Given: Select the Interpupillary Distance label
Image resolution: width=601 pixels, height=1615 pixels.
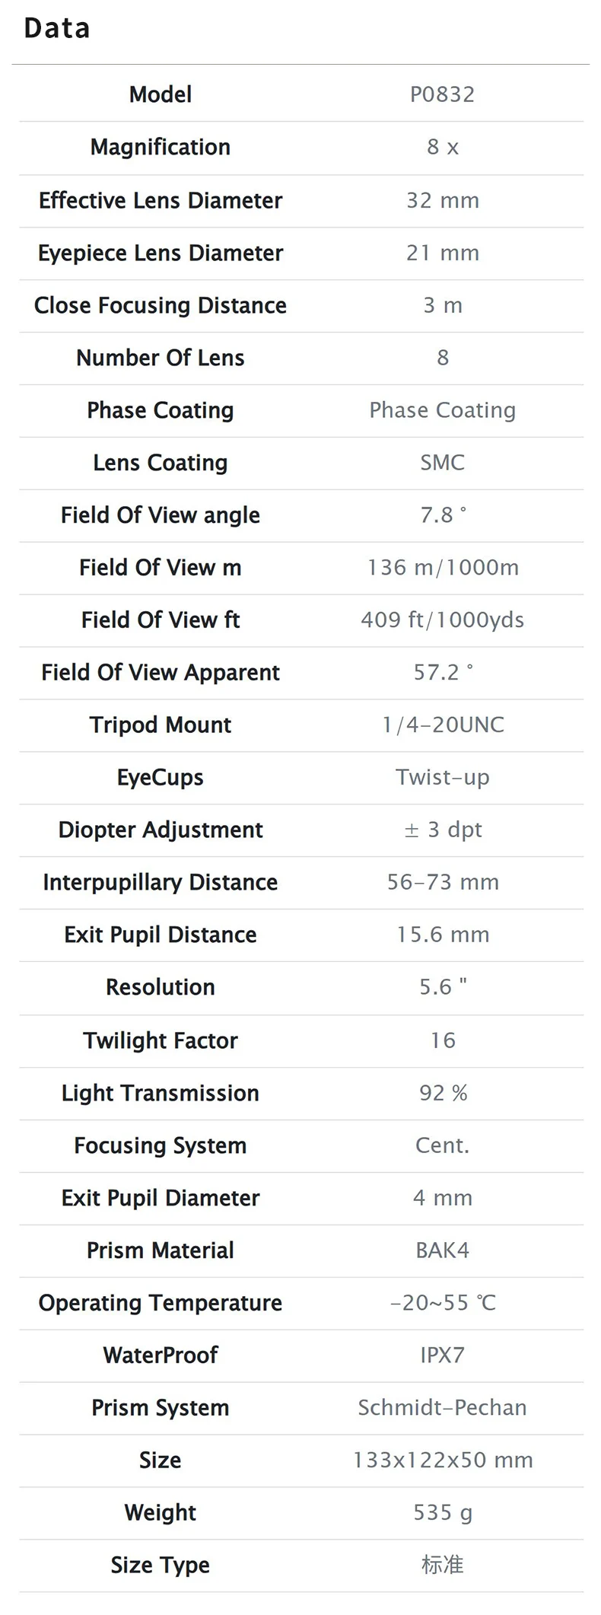Looking at the screenshot, I should pyautogui.click(x=161, y=882).
